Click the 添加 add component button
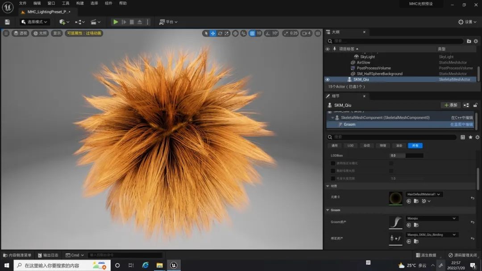Screen dimensions: 482x271 [x=450, y=105]
